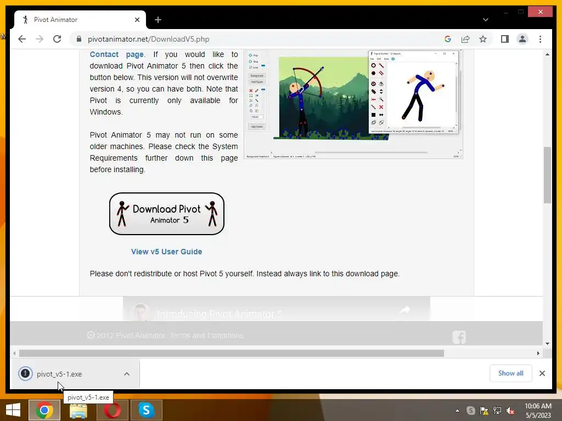This screenshot has height=421, width=562.
Task: Click the scroll up arrow
Action: (547, 54)
